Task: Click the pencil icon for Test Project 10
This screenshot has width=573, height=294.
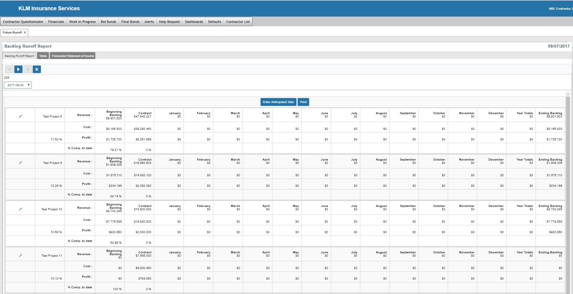Action: click(x=21, y=209)
